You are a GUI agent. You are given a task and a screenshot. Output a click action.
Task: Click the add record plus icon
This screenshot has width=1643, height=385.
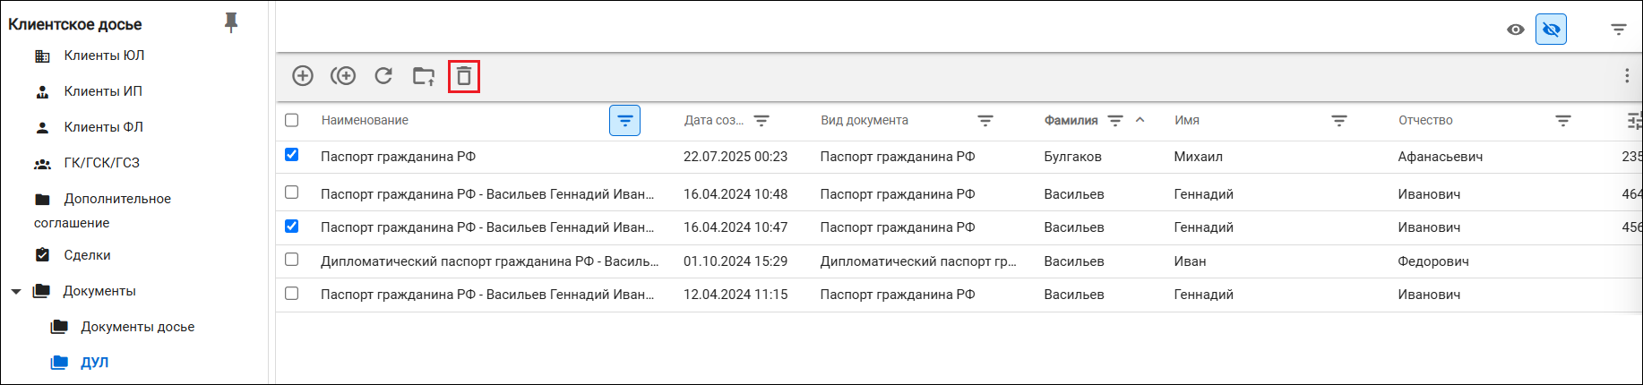click(x=303, y=76)
